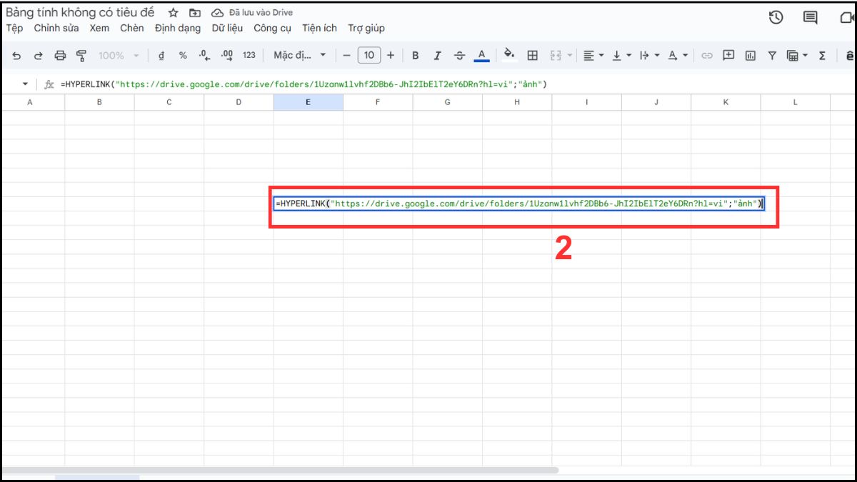Toggle italic formatting
The image size is (857, 482).
(437, 55)
